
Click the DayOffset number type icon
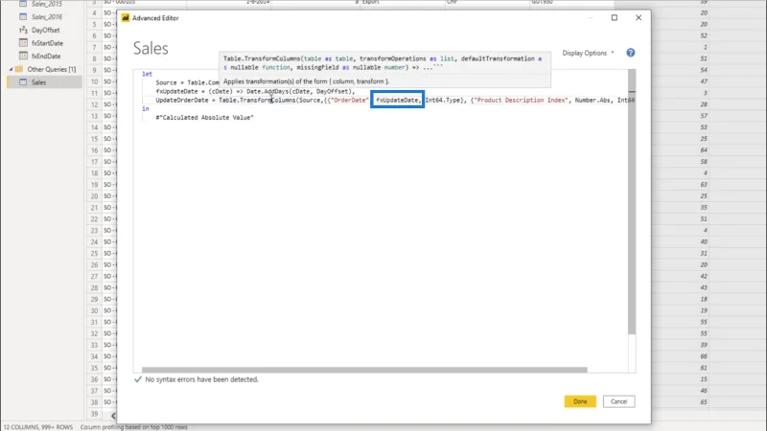(23, 30)
